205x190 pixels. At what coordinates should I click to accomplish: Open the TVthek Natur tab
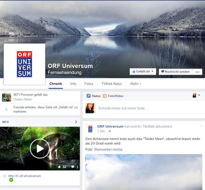112,84
